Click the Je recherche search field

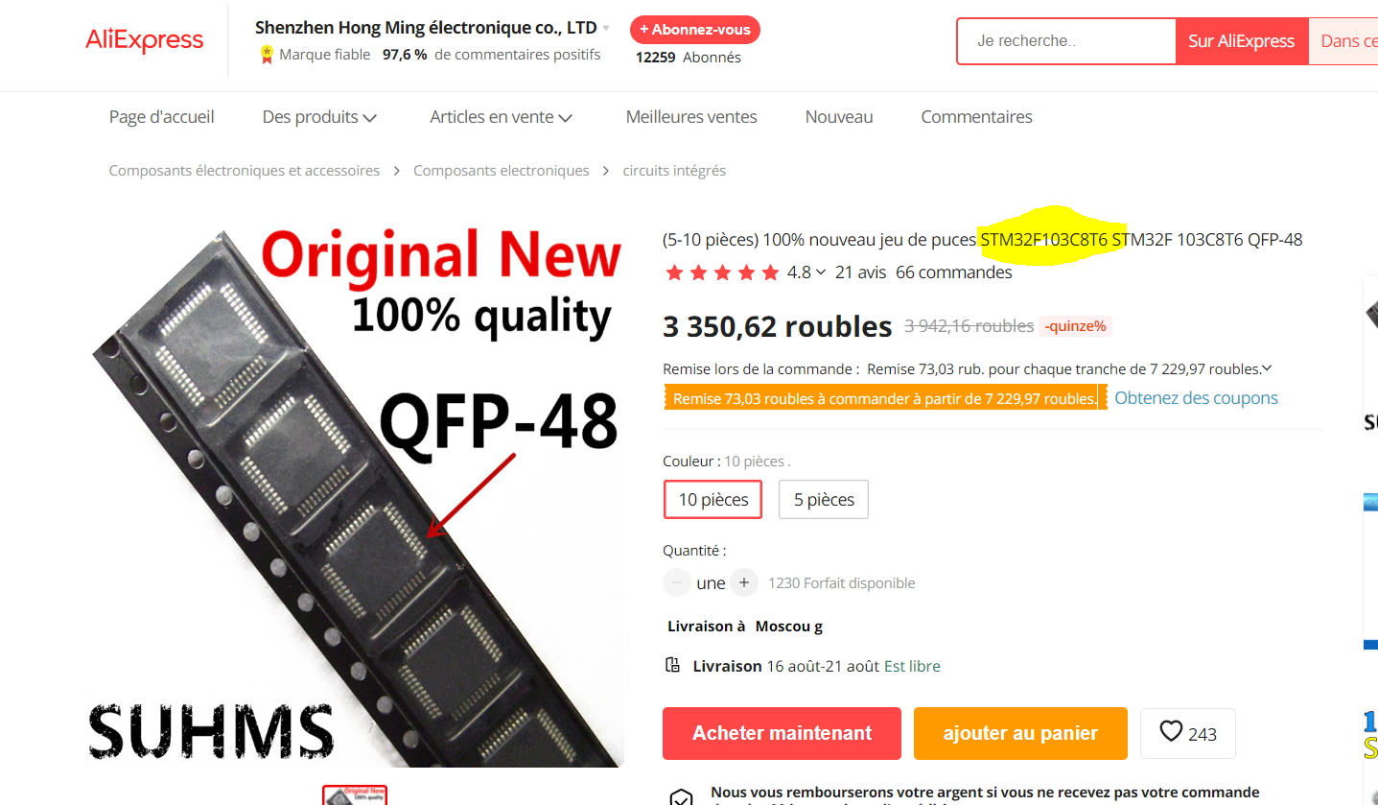tap(1066, 41)
